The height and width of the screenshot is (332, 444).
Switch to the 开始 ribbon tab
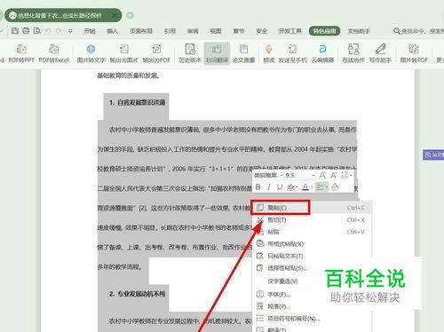pos(90,31)
